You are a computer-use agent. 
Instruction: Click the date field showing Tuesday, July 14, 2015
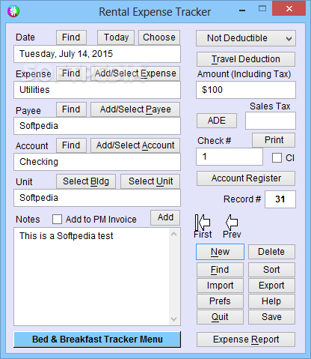pos(97,54)
